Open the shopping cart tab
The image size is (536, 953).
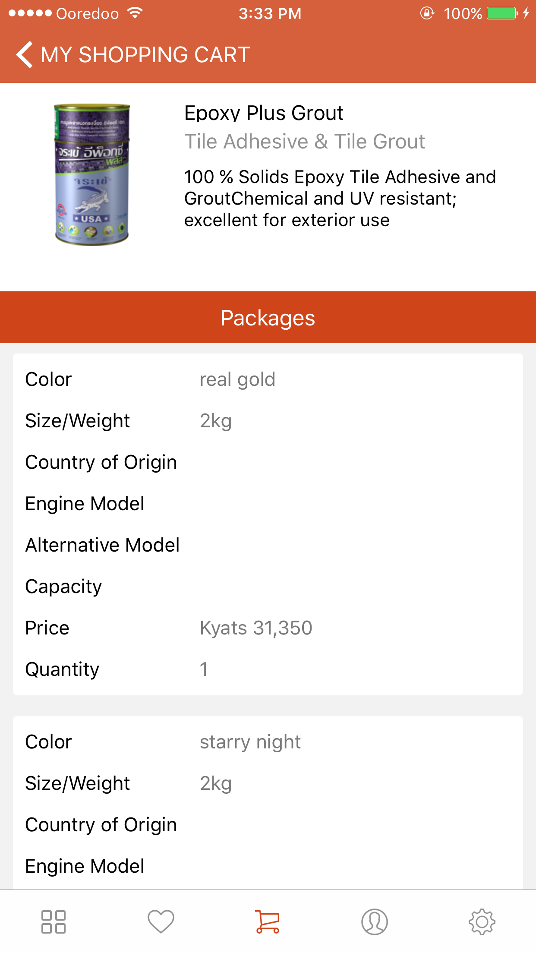pyautogui.click(x=268, y=921)
